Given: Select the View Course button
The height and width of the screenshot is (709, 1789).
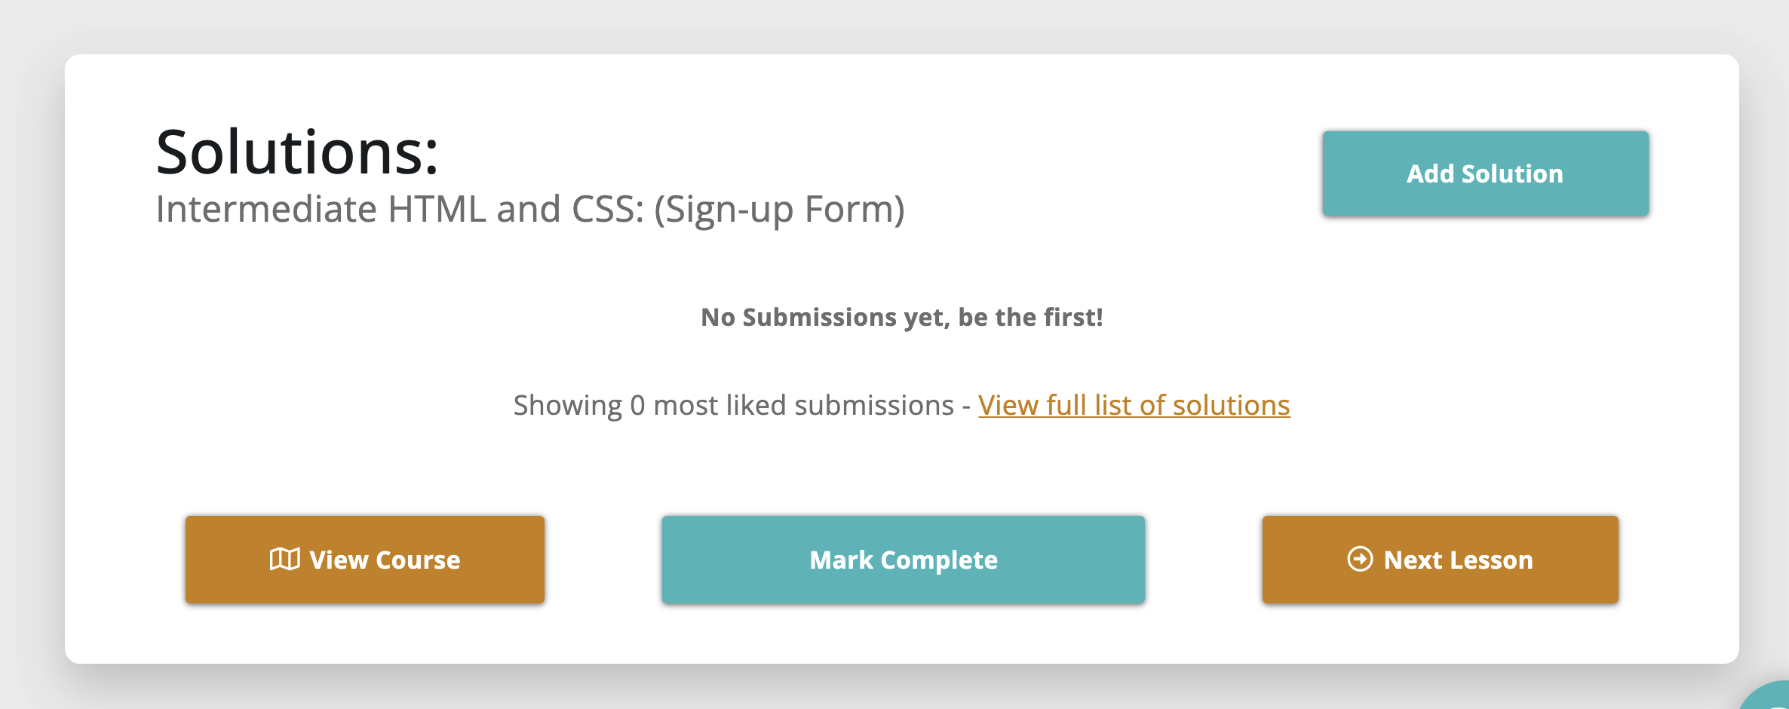Looking at the screenshot, I should (x=364, y=560).
